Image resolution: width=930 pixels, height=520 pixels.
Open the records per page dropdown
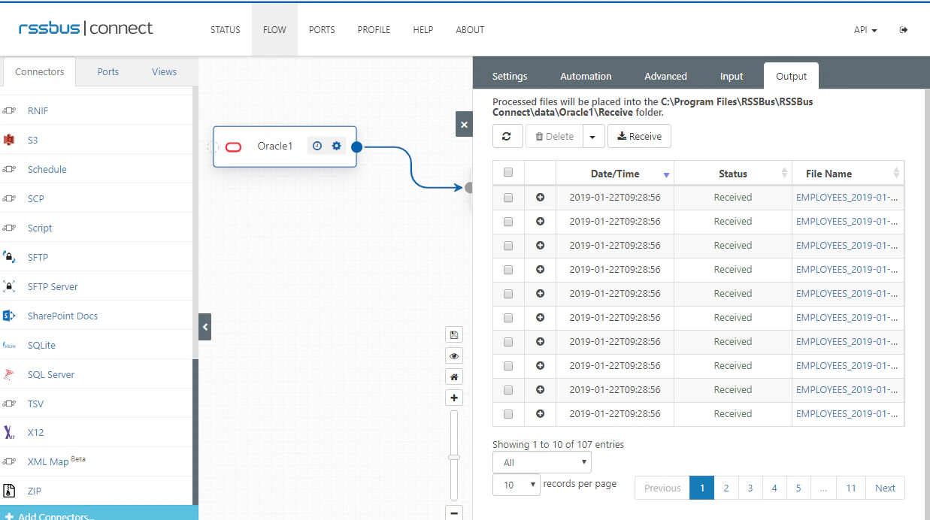(x=516, y=485)
